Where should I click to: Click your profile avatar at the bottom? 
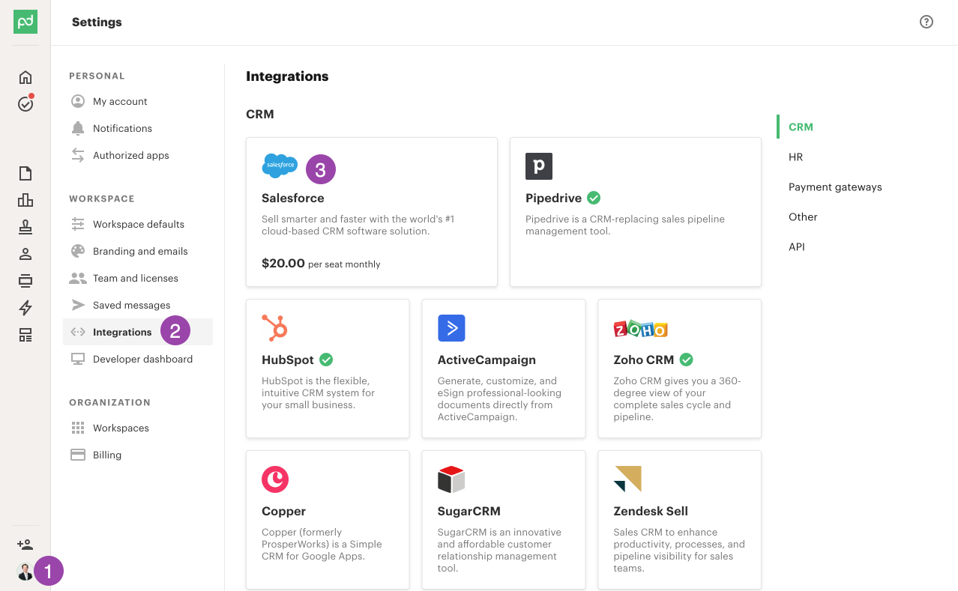(x=25, y=571)
